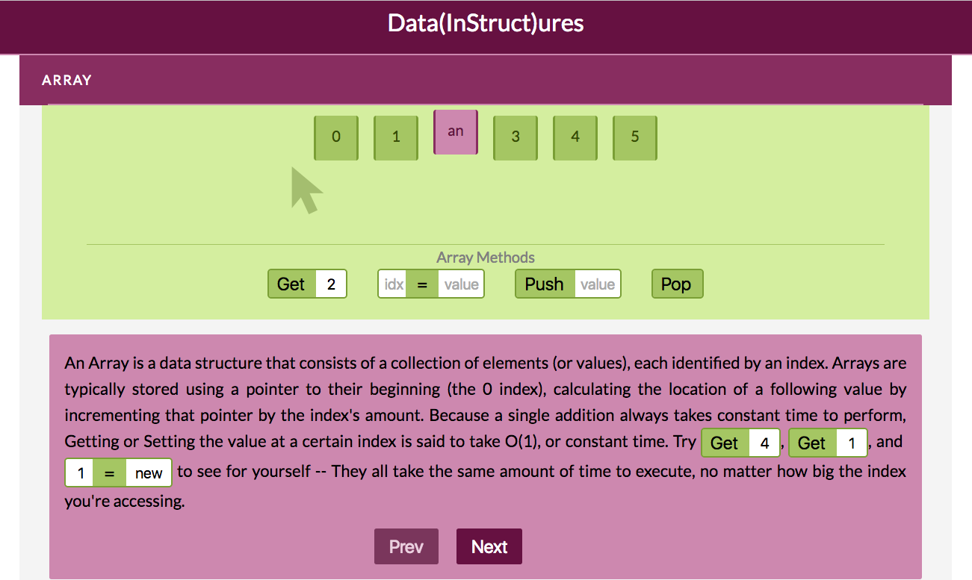Select array element box 5
Viewport: 972px width, 580px height.
coord(634,137)
